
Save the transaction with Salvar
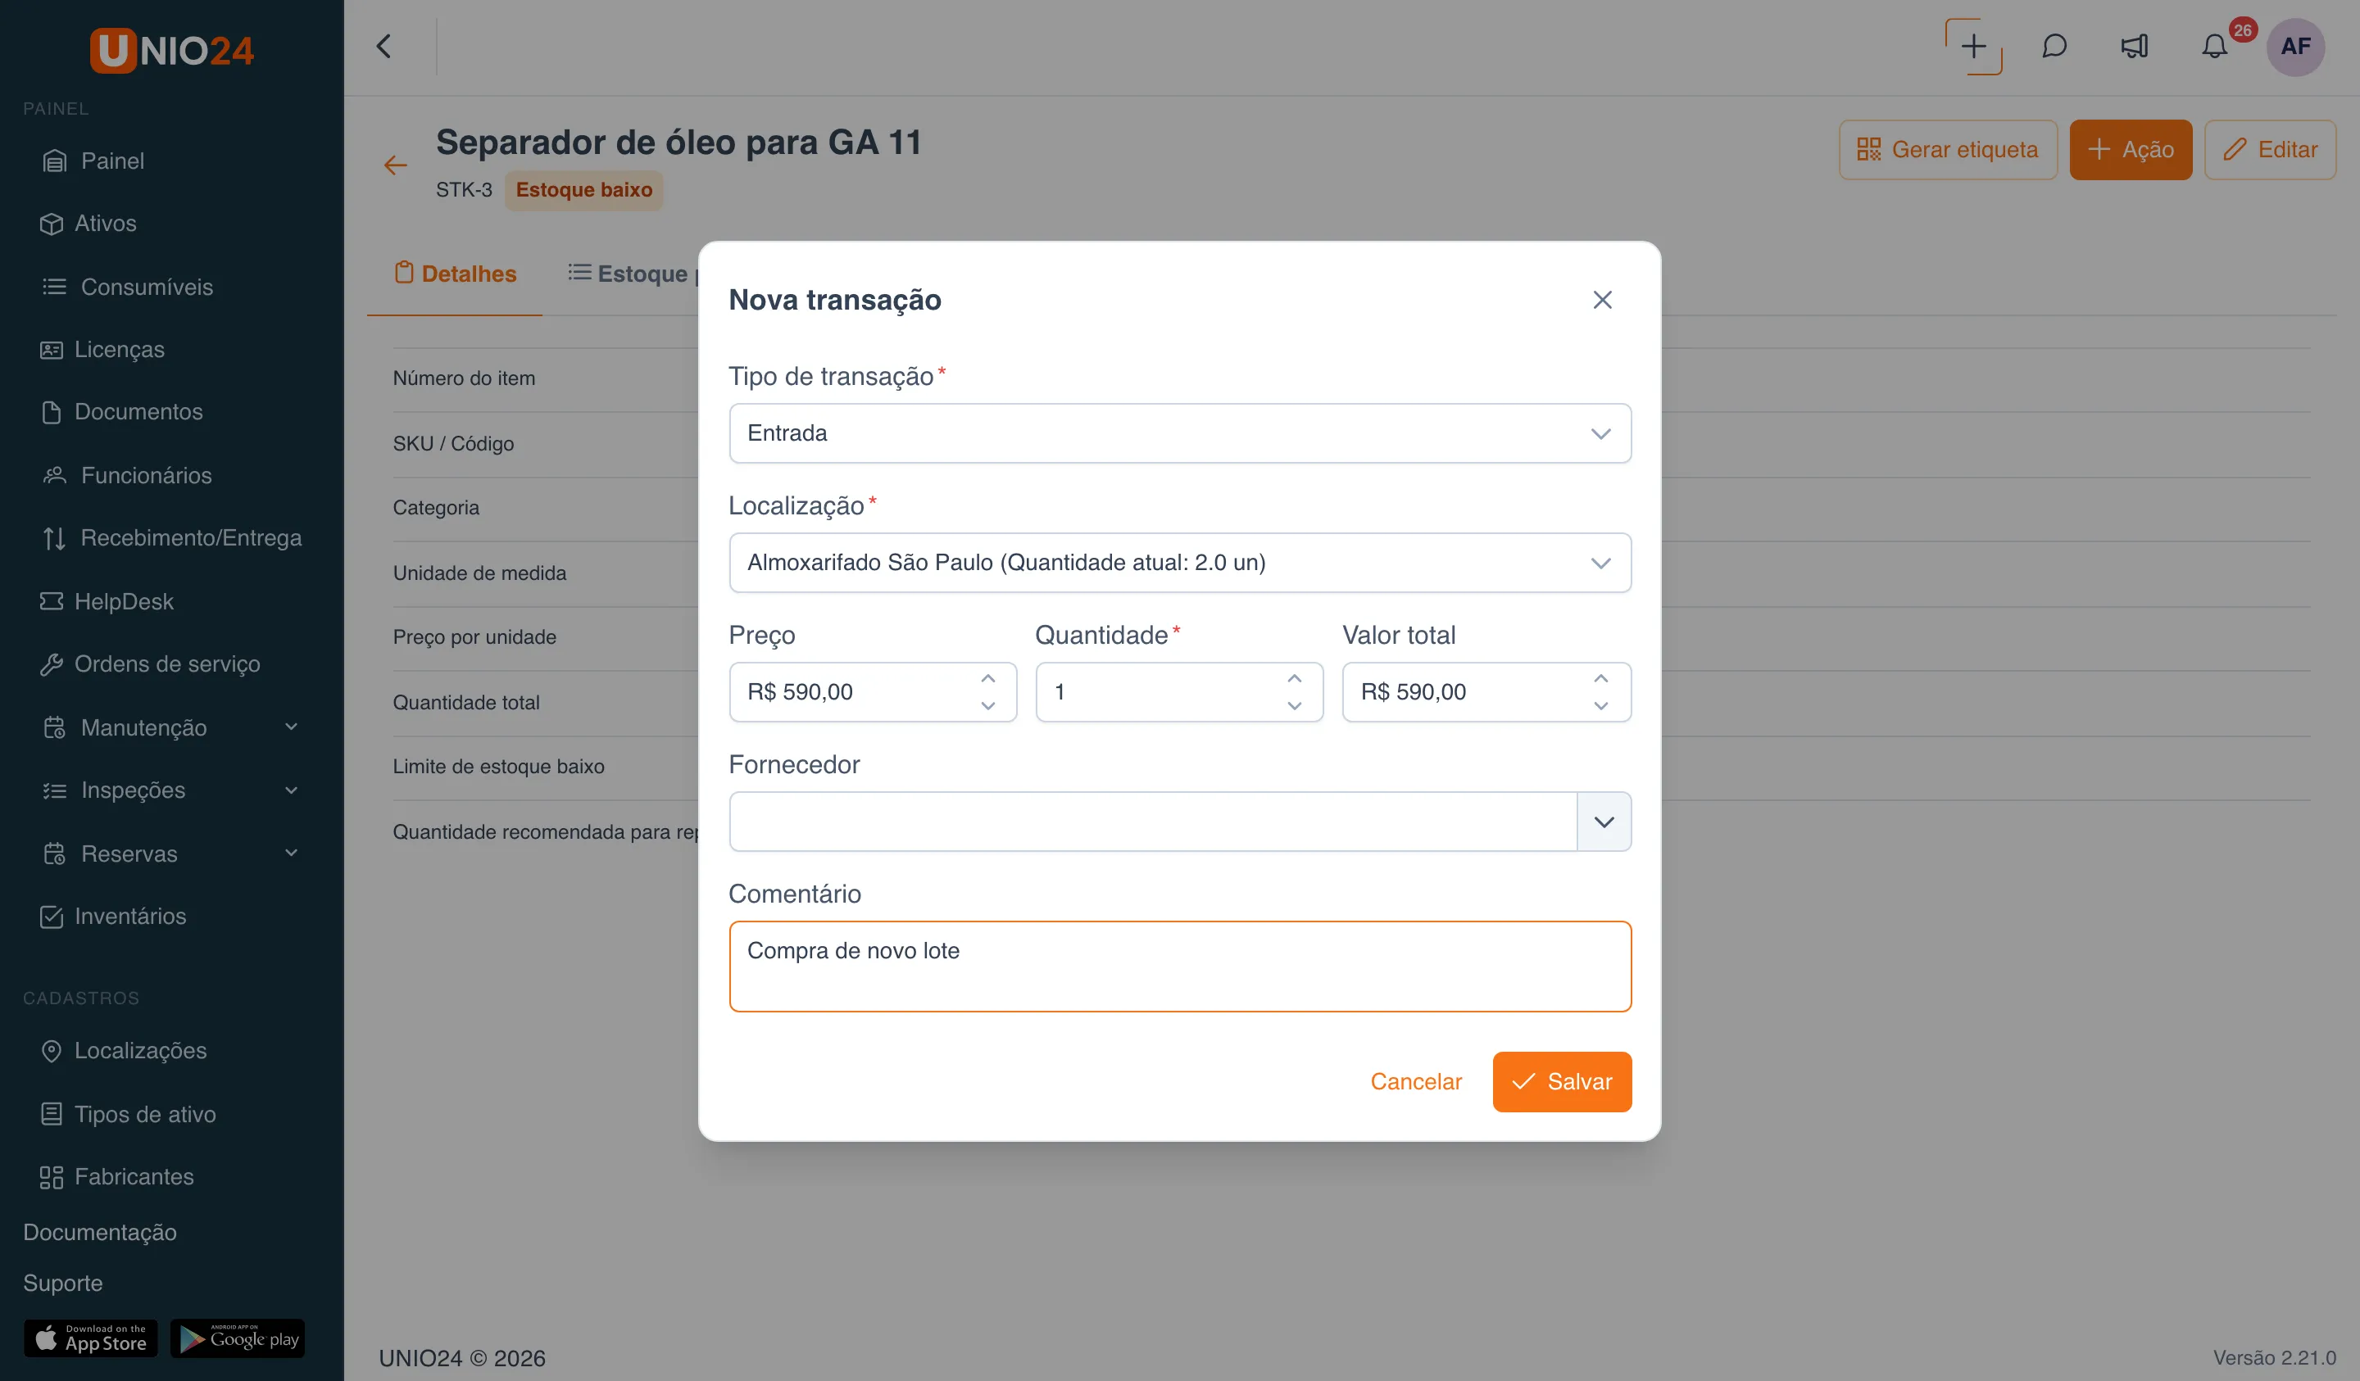[1561, 1081]
